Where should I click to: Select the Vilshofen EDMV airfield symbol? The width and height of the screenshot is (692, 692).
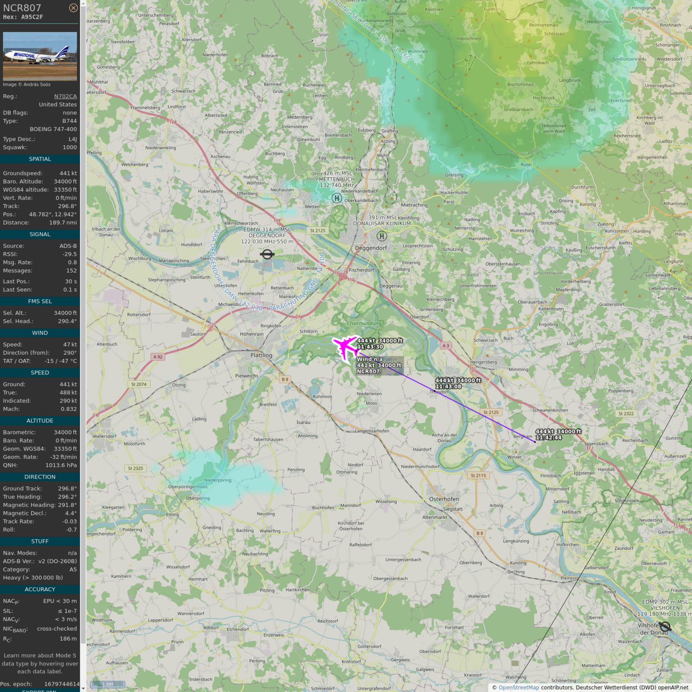click(x=665, y=626)
